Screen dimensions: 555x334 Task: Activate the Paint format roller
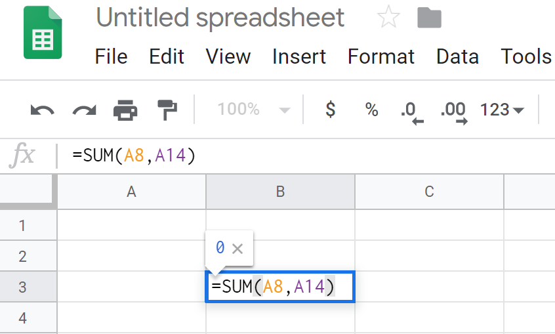[x=167, y=110]
